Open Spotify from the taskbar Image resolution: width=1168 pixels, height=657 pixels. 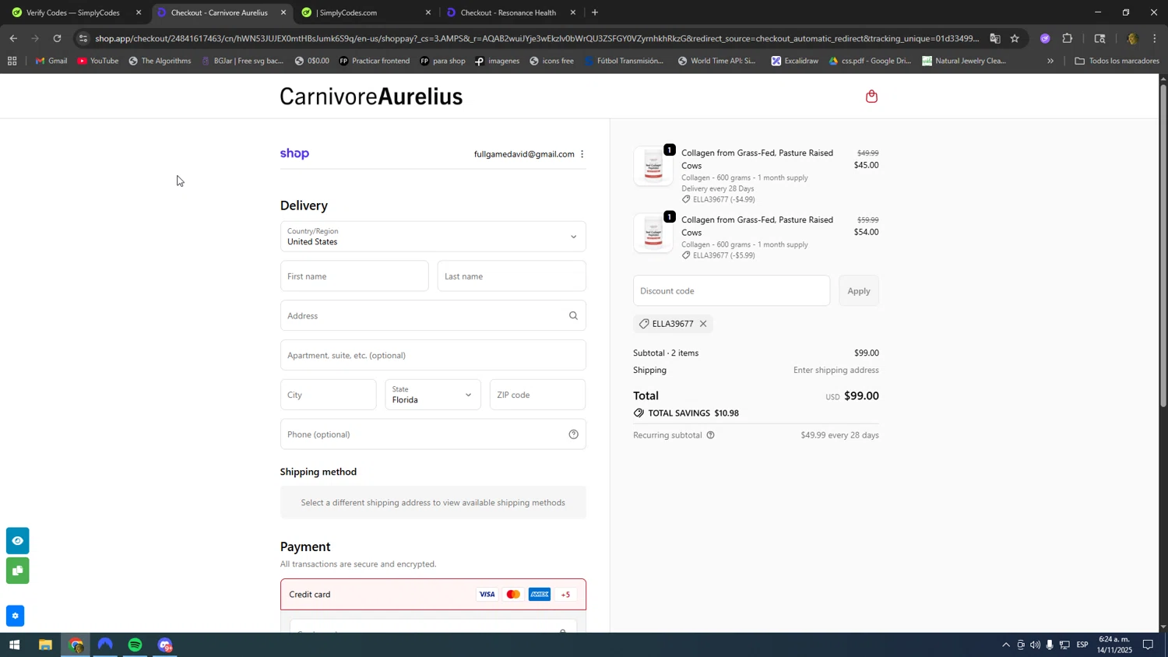(x=135, y=645)
